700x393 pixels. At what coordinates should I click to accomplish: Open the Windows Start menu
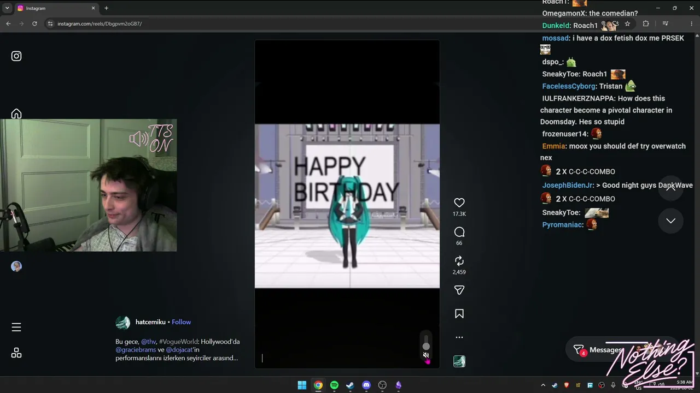pos(302,385)
